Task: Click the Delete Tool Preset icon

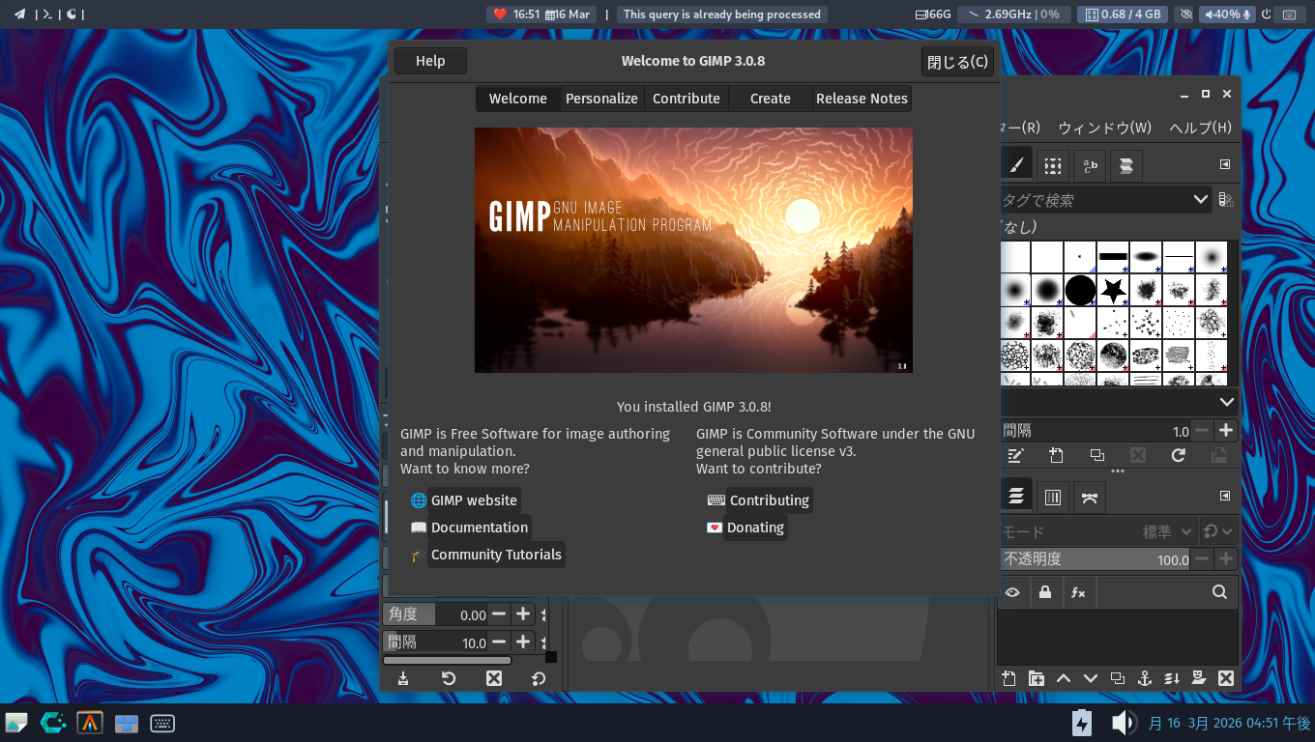Action: pyautogui.click(x=494, y=678)
